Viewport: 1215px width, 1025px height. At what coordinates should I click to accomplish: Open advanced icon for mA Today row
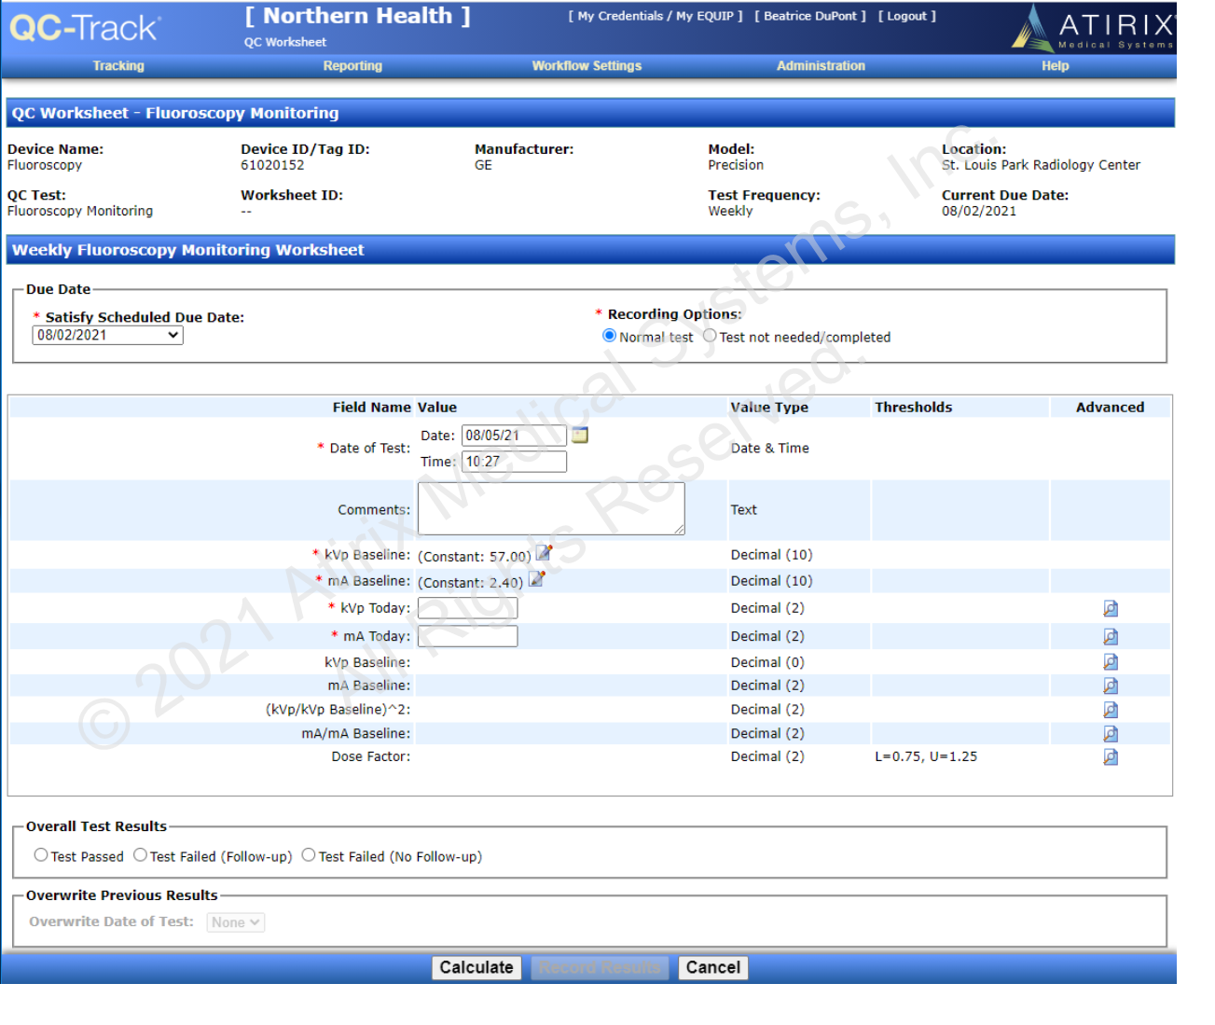point(1110,636)
